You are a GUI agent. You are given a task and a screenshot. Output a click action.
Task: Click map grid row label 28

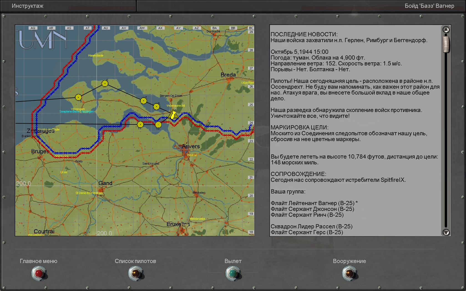251,50
